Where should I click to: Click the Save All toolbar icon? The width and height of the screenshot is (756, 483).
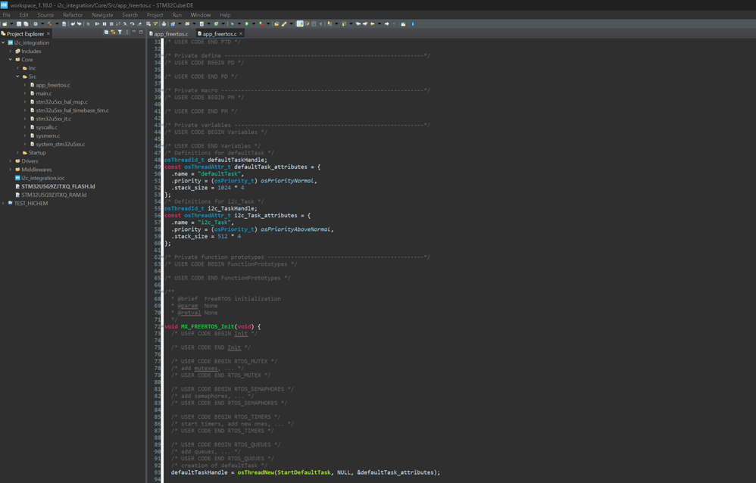(27, 24)
